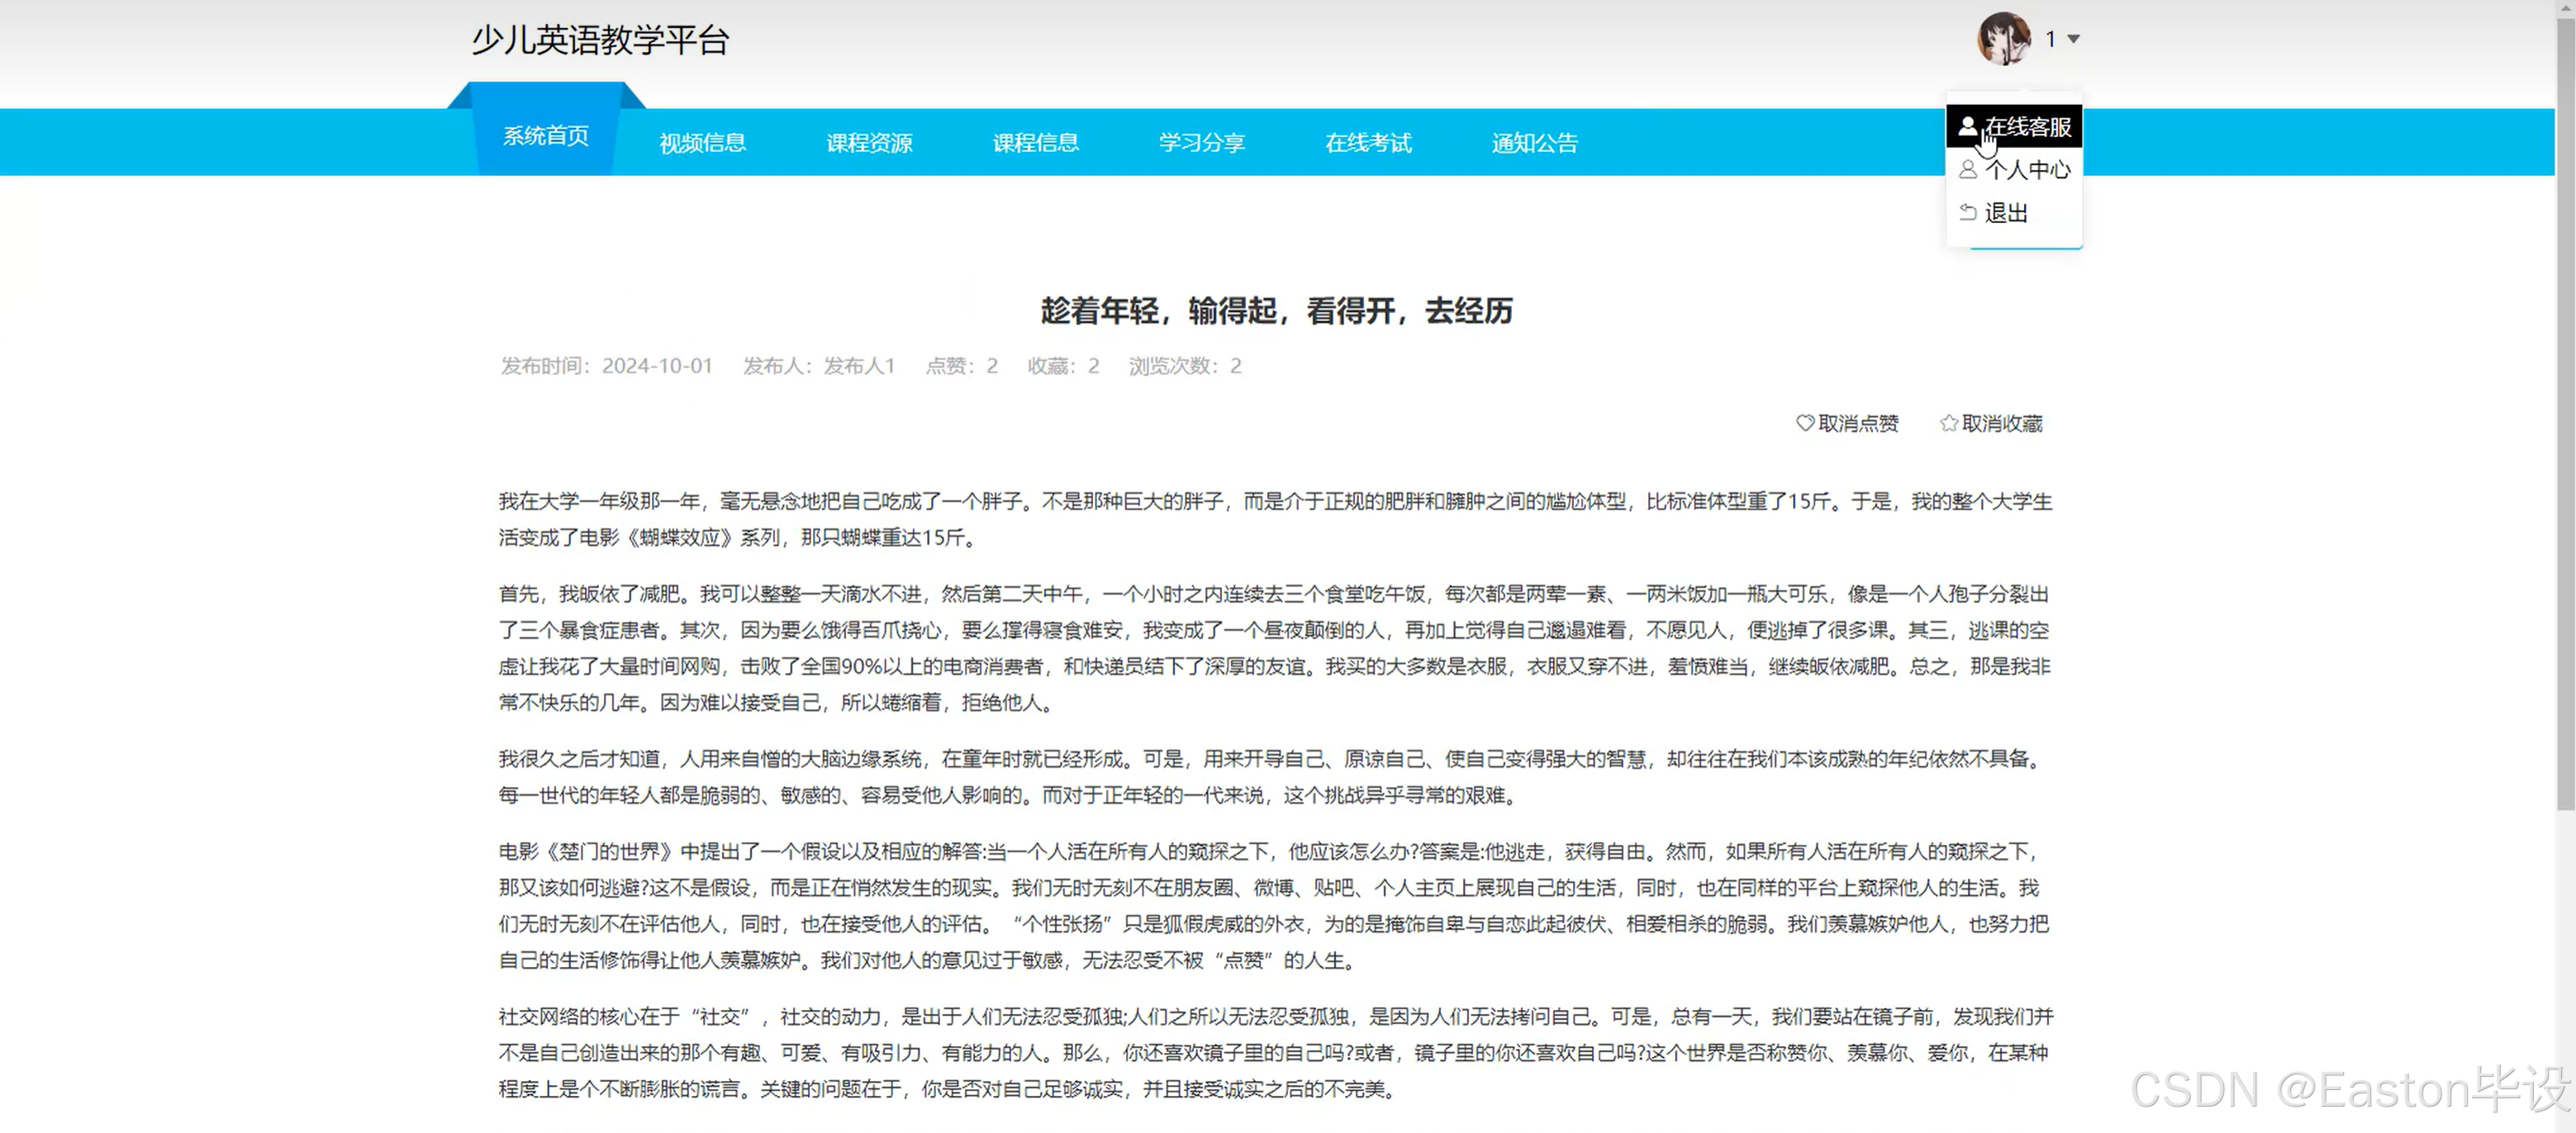Open the 课程资源 nav tab
The height and width of the screenshot is (1133, 2576).
click(869, 142)
